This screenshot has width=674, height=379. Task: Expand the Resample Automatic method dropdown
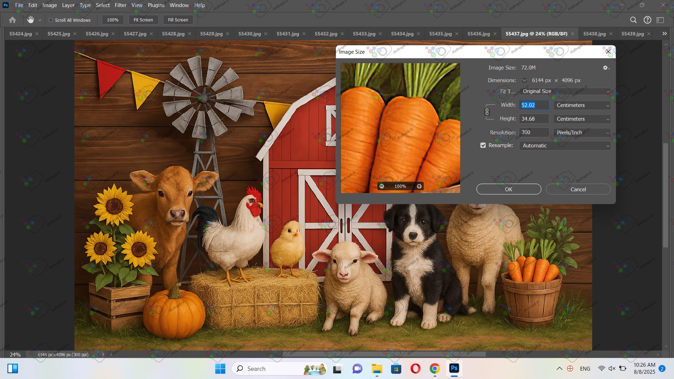coord(564,146)
